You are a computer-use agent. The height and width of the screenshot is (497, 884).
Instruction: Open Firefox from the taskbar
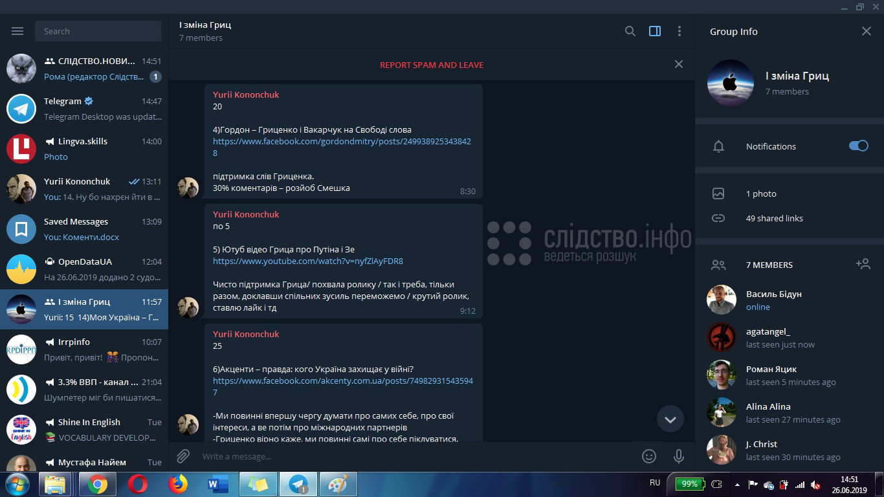coord(177,484)
